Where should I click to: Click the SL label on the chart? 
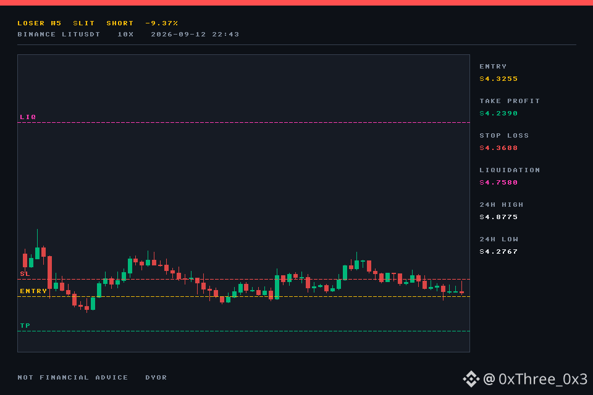(x=25, y=273)
